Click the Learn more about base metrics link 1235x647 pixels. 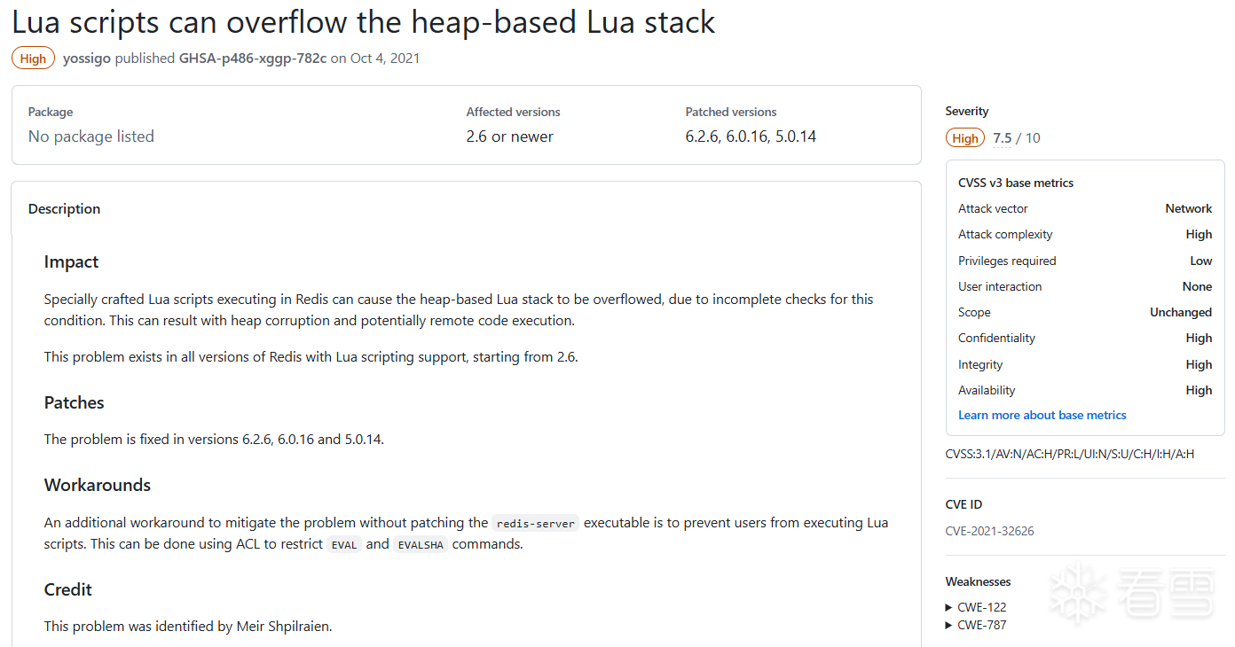point(1042,415)
